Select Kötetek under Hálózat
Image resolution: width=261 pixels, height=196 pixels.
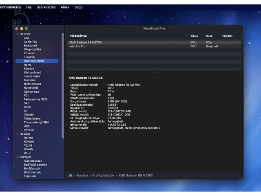click(29, 142)
